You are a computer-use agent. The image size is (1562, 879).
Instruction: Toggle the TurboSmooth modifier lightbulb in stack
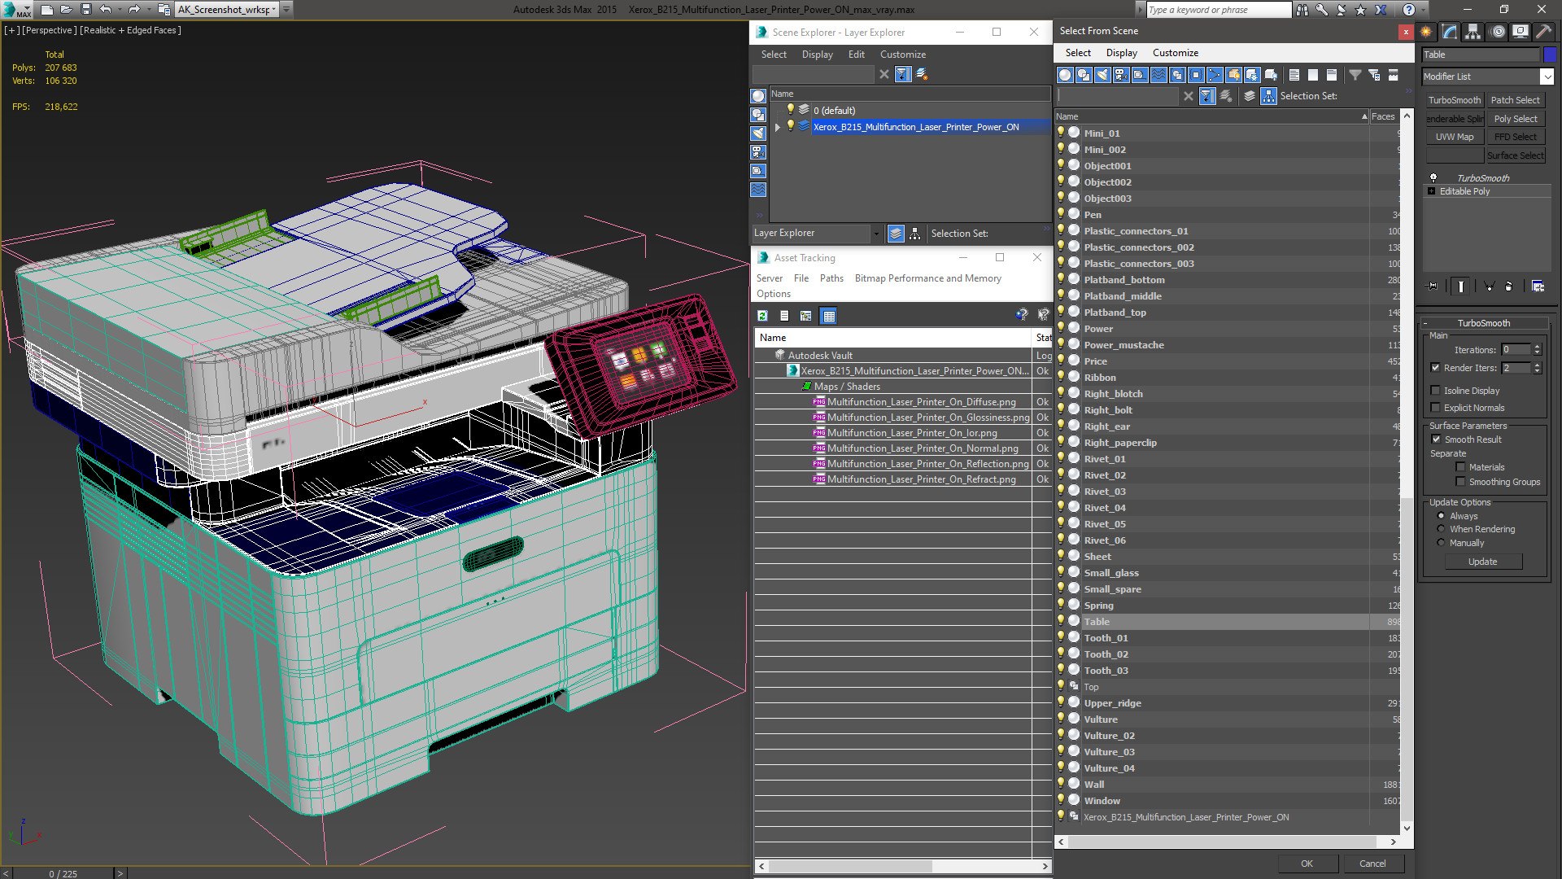[1433, 177]
